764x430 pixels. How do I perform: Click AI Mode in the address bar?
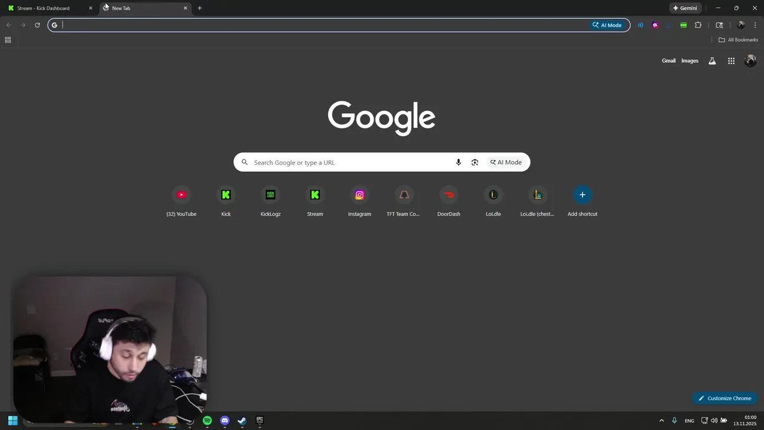pos(607,25)
